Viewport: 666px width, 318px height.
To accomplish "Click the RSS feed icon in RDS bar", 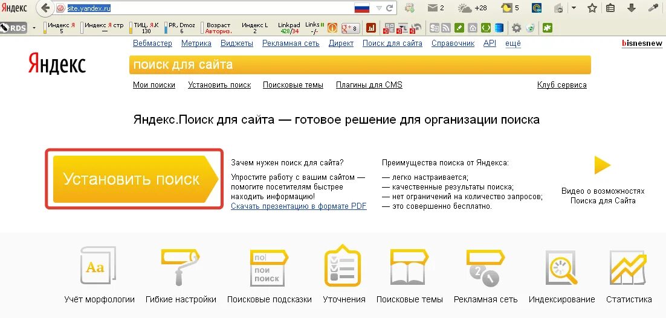I will 445,28.
